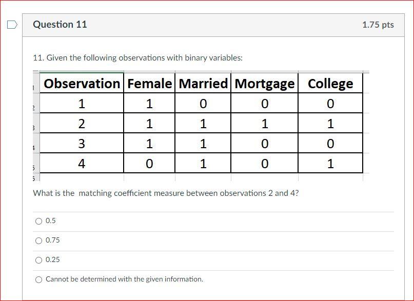Click the Question 11 header
The height and width of the screenshot is (301, 414).
(x=60, y=24)
